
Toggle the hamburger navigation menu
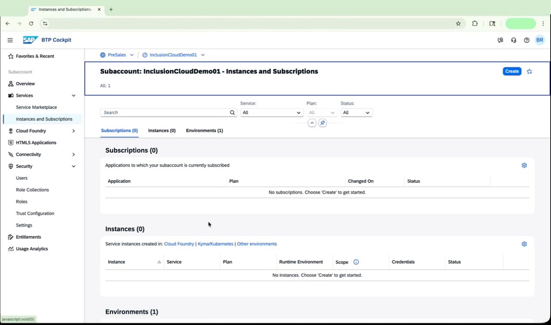pos(10,40)
